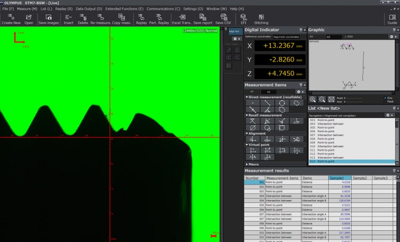Zoom out on the Graphic view
Image resolution: width=400 pixels, height=242 pixels.
click(321, 99)
